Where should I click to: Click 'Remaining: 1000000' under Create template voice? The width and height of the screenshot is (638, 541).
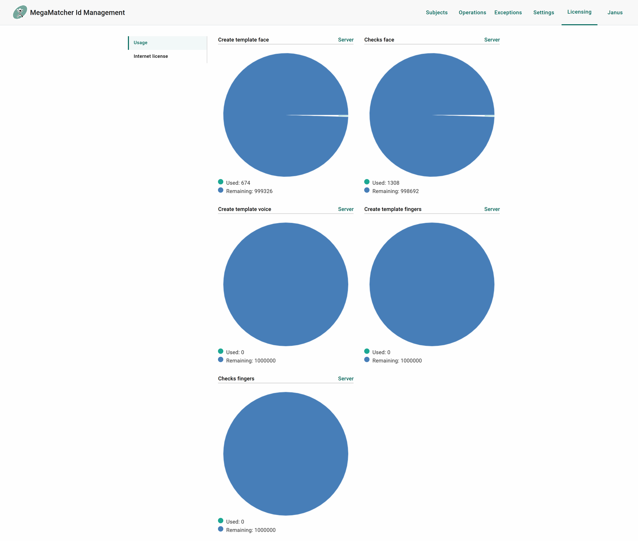click(x=251, y=361)
